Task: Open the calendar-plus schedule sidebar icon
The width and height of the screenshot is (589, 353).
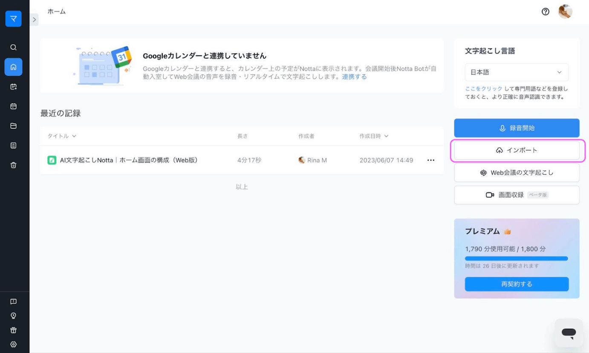Action: pyautogui.click(x=13, y=87)
